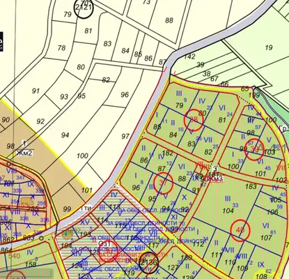Click parcel label 199
Viewport: 289px width, 279px height.
tap(254, 95)
